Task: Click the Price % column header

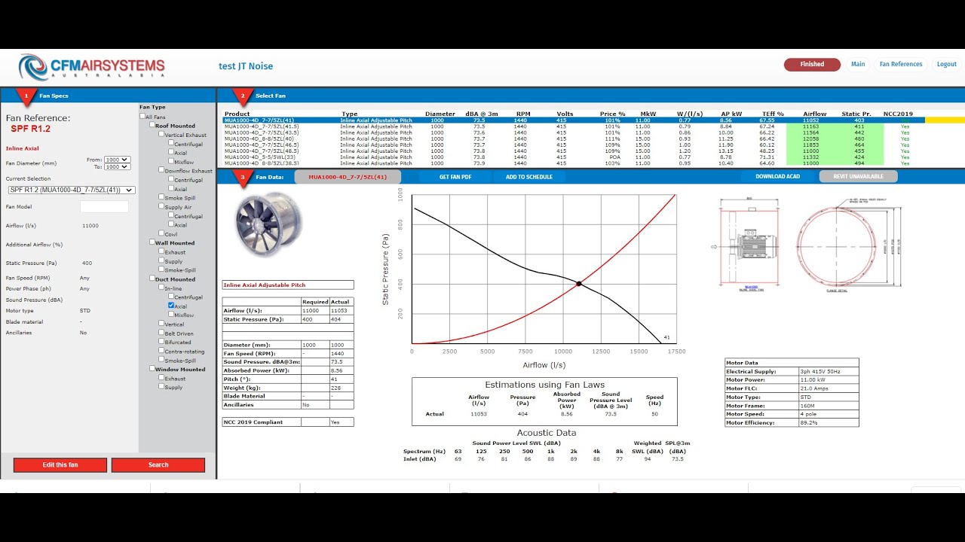Action: tap(612, 114)
